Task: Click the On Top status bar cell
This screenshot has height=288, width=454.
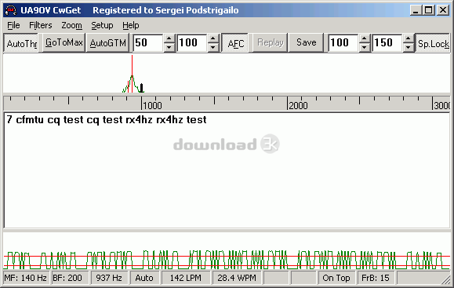Action: click(x=336, y=278)
